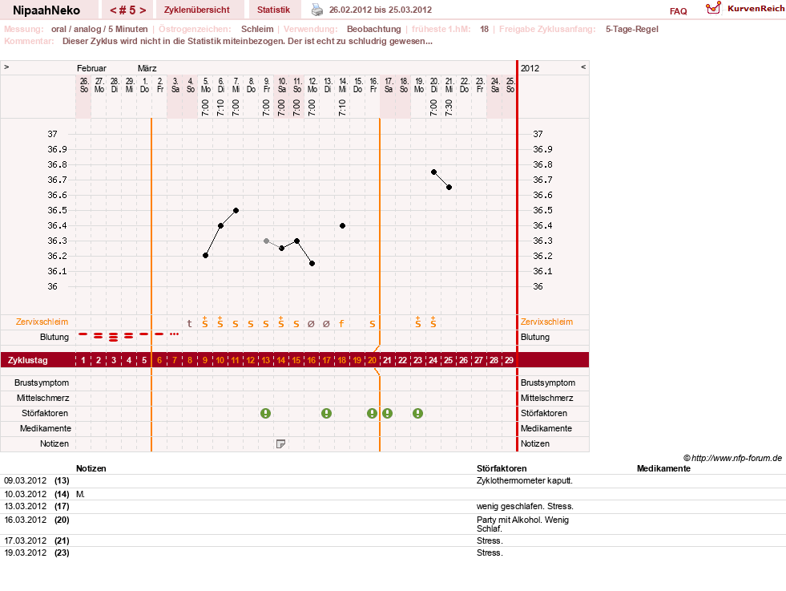786x591 pixels.
Task: Click the 'Beobachtung' usage value
Action: click(x=374, y=29)
